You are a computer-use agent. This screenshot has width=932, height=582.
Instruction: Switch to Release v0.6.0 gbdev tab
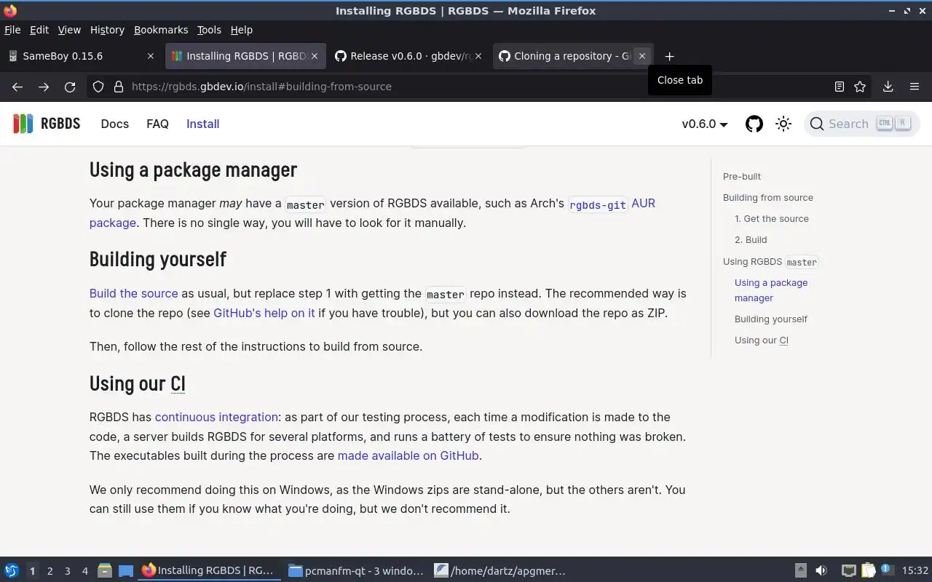coord(408,56)
